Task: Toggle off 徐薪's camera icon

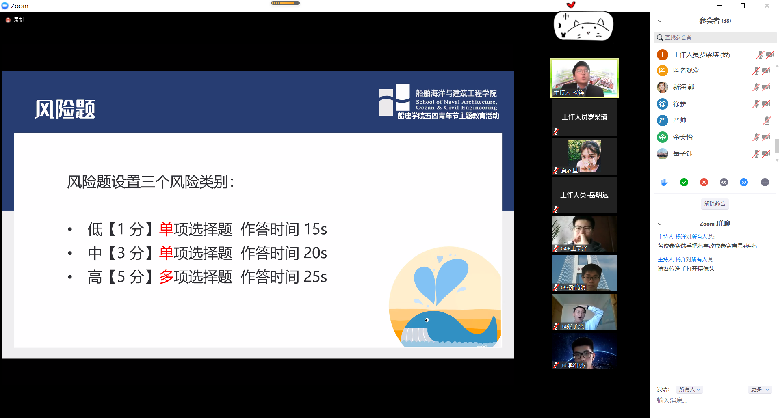Action: point(767,103)
